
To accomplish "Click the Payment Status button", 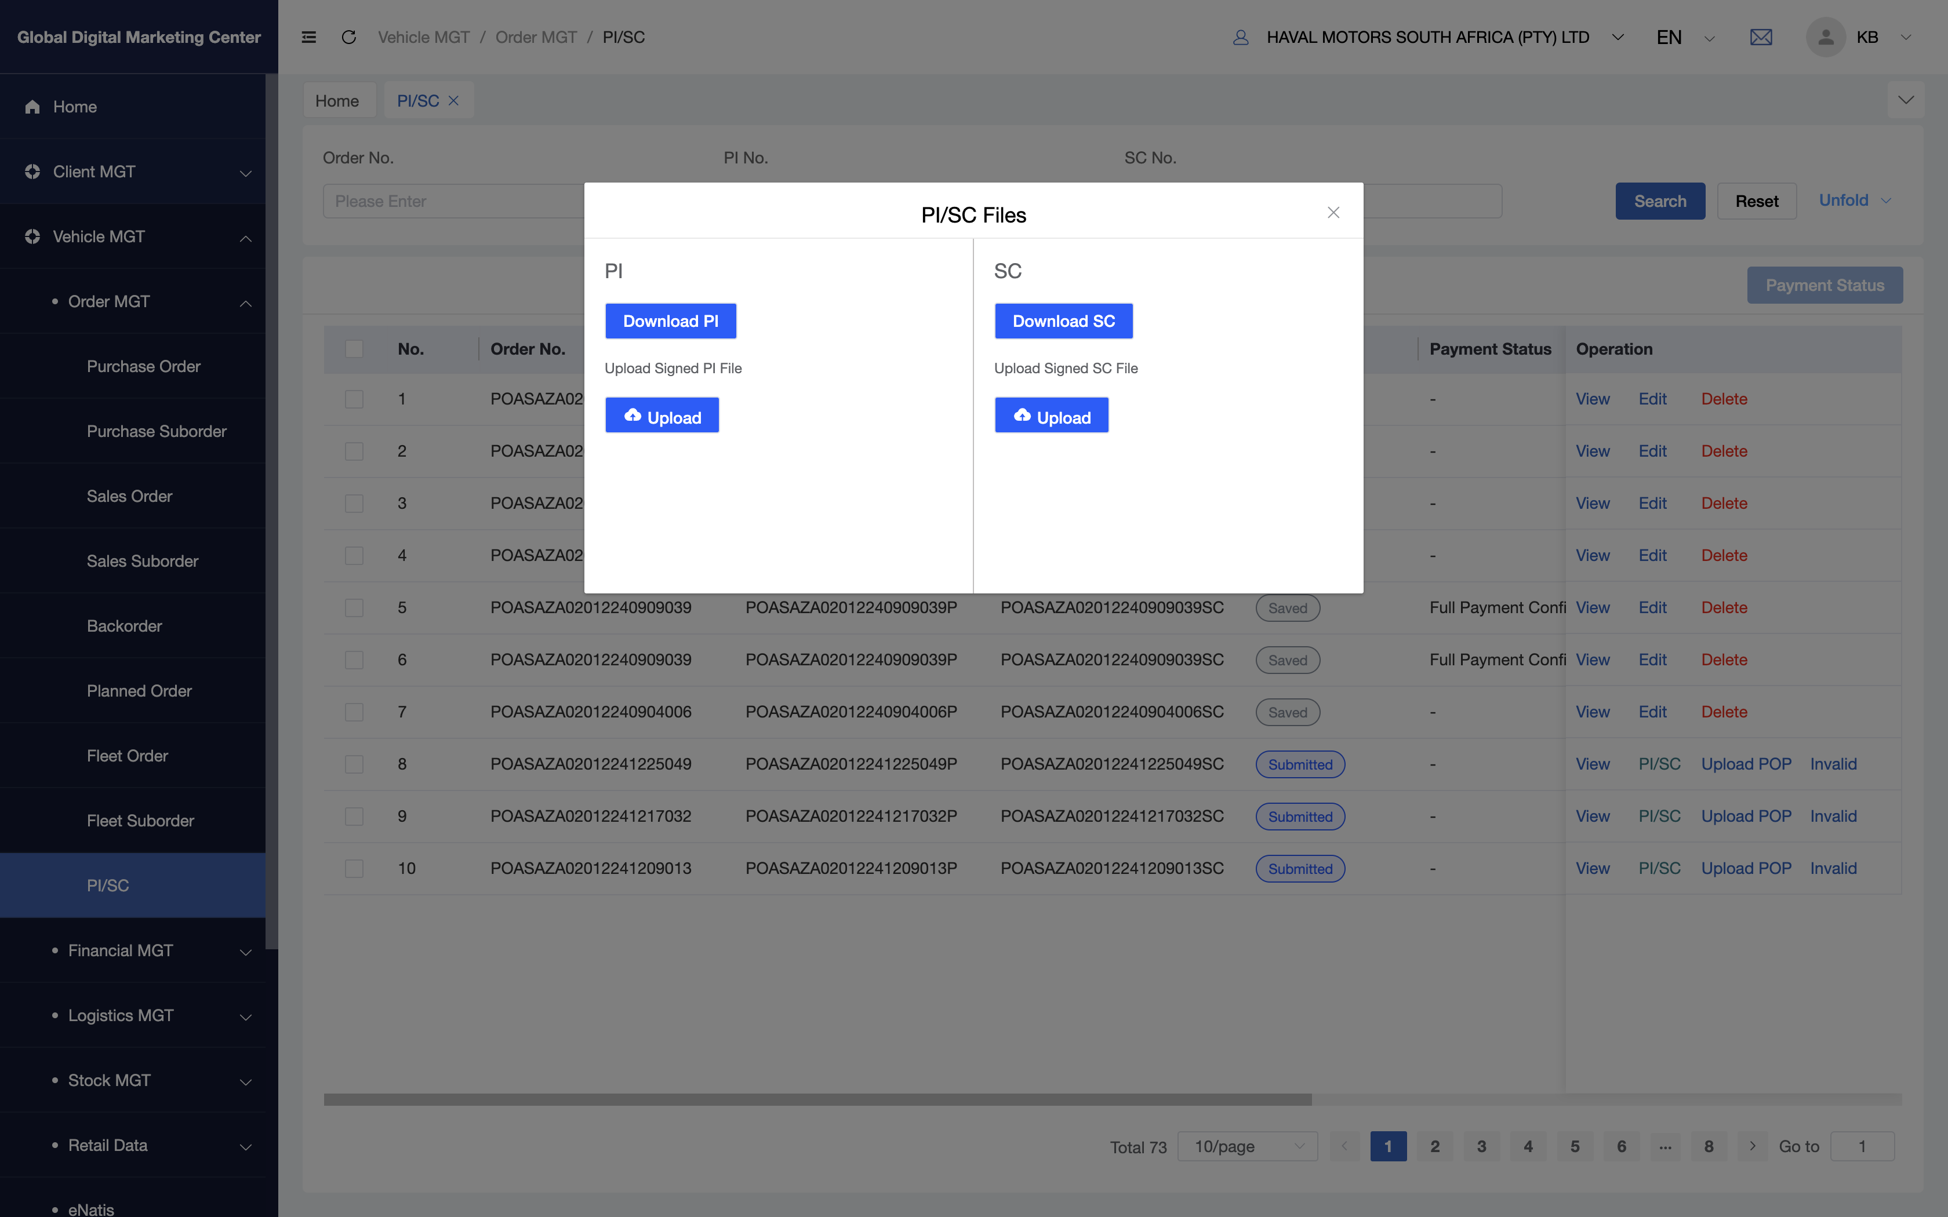I will [x=1825, y=285].
